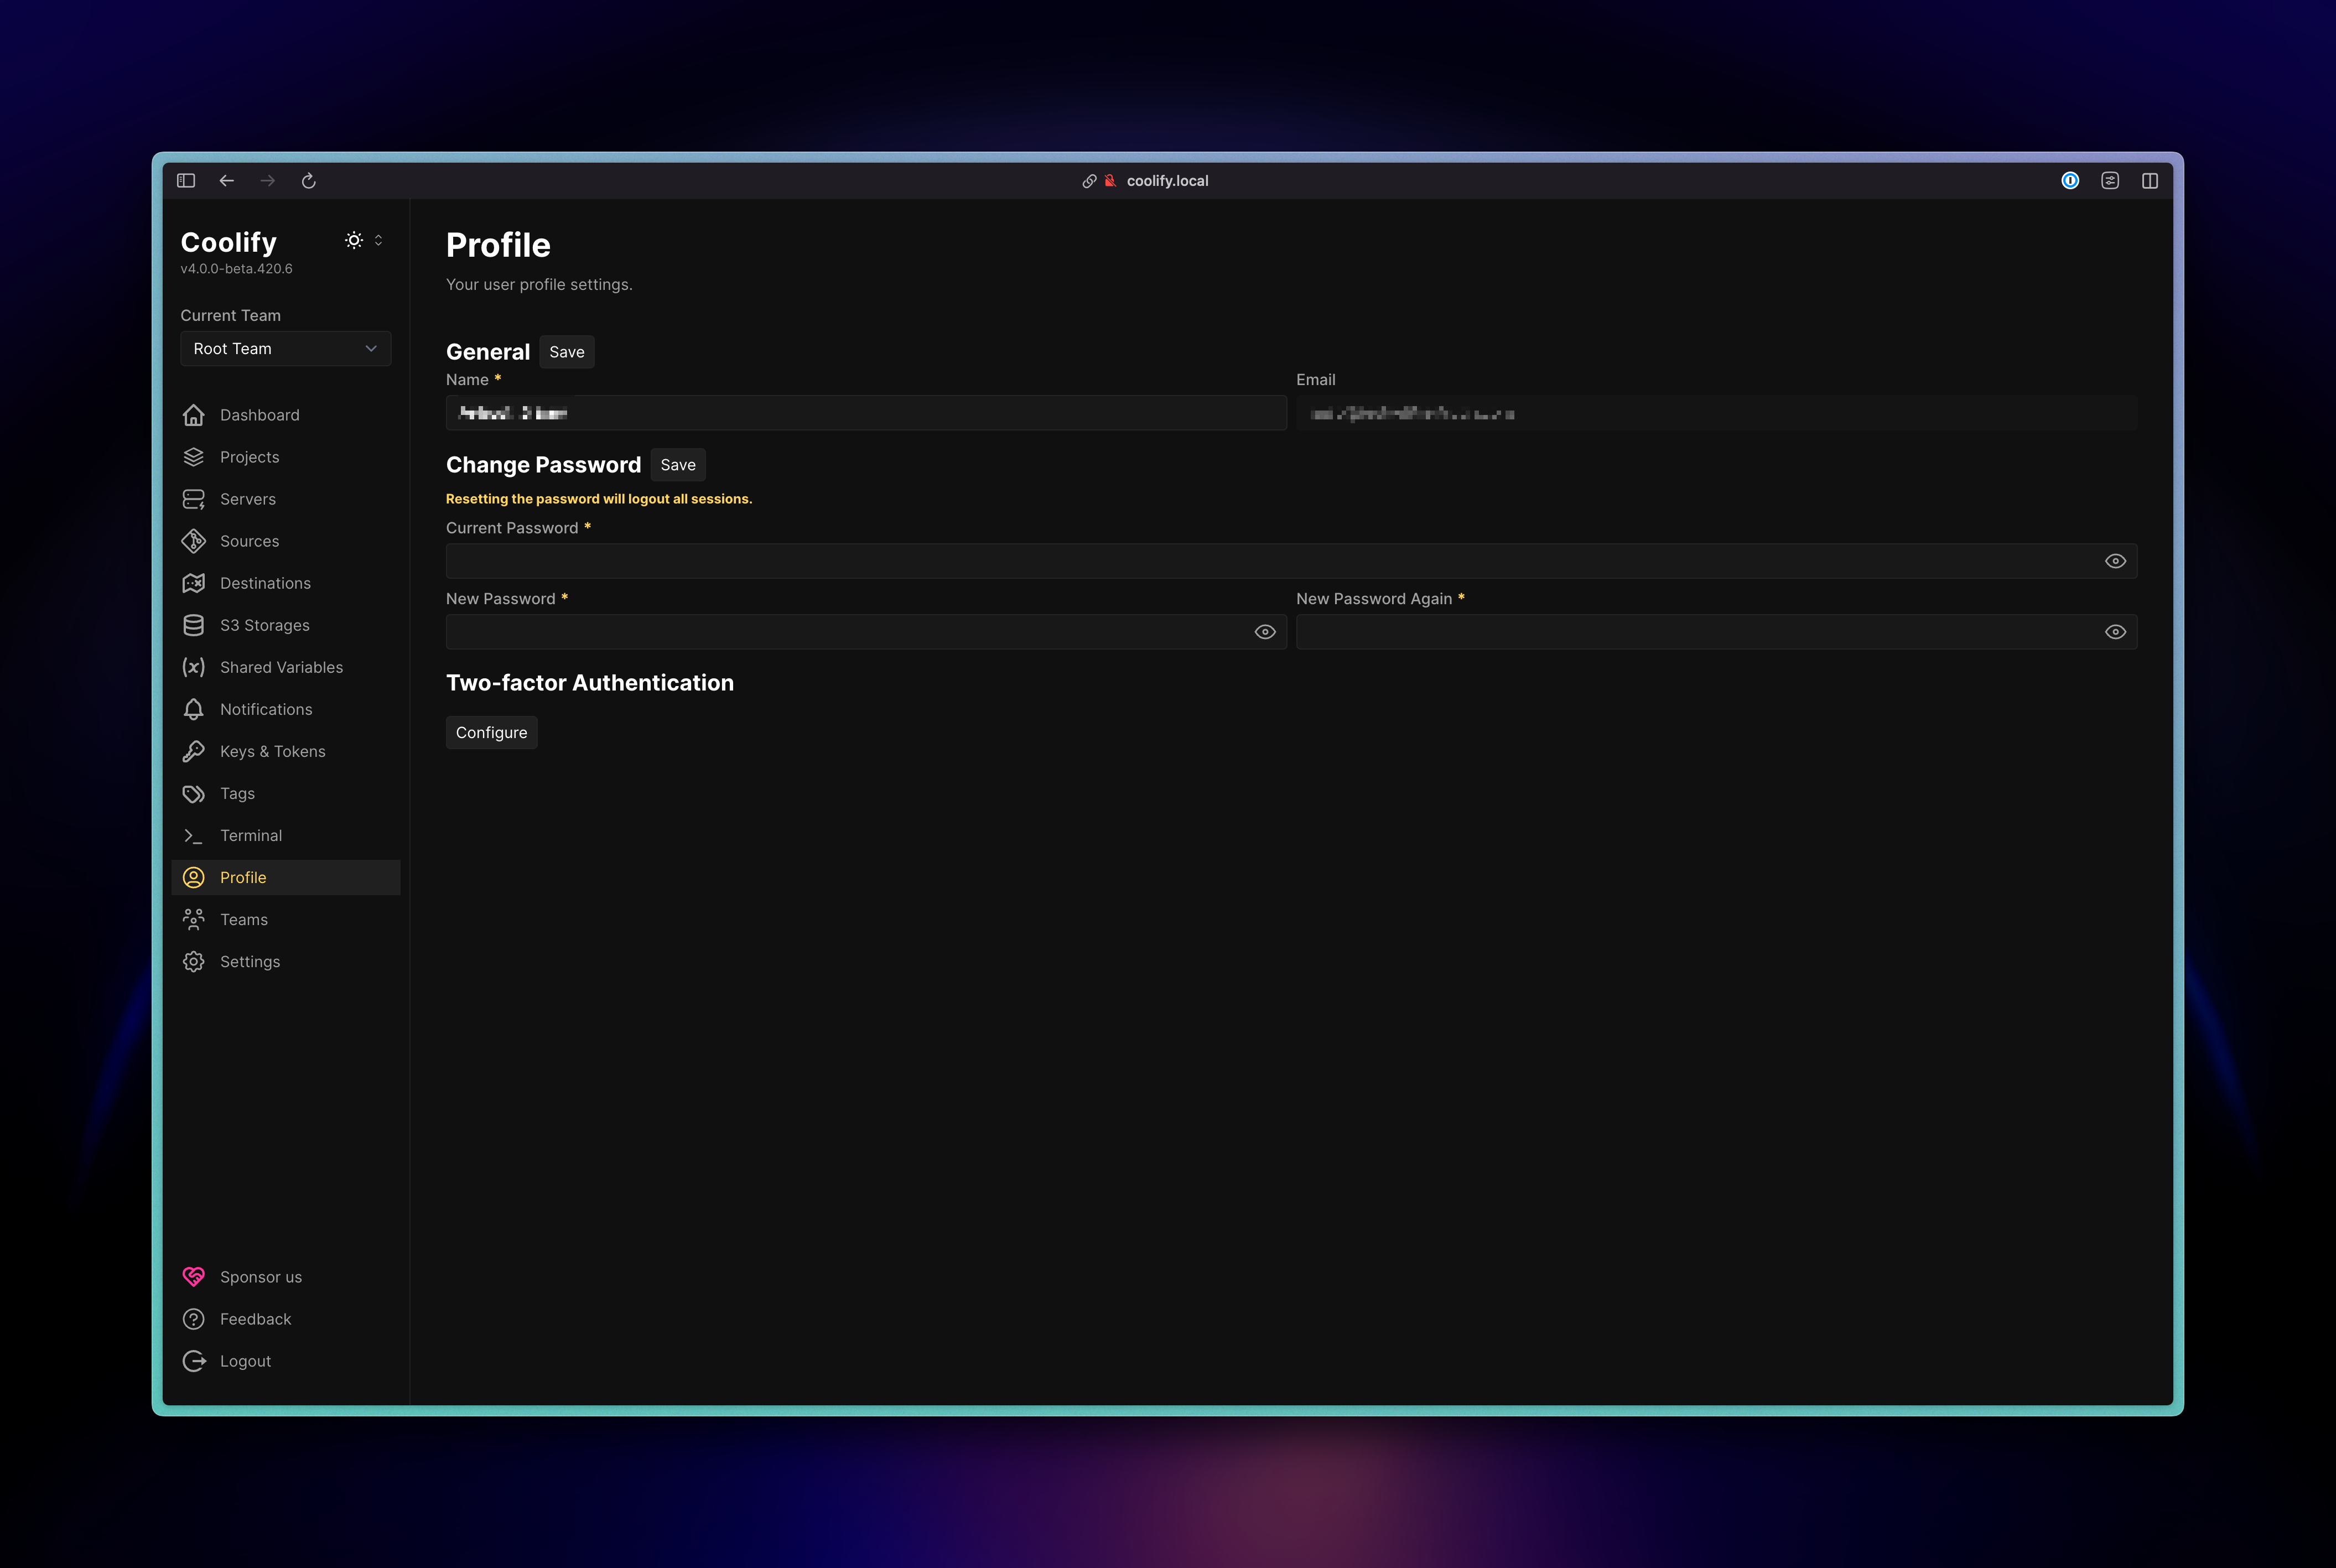Open Sources via its git icon

193,541
